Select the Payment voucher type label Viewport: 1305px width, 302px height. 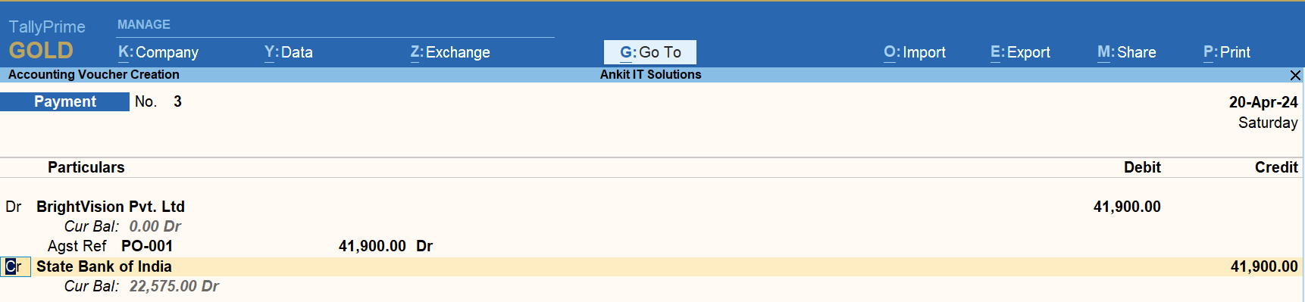tap(65, 101)
